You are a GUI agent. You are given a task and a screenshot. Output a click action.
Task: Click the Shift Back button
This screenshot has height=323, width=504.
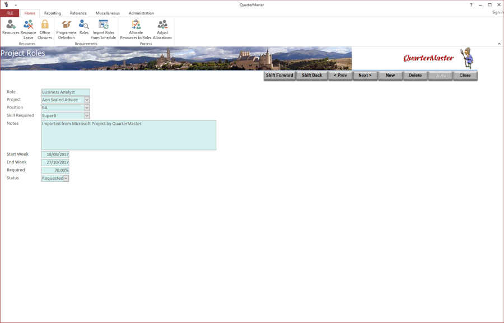tap(312, 76)
